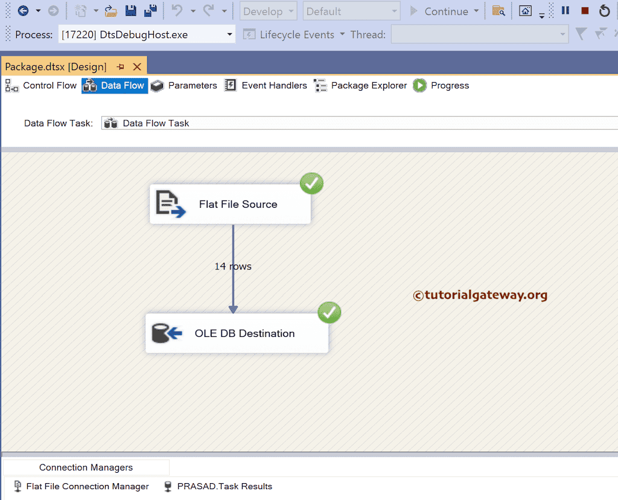
Task: Pause debugging using the Pause icon
Action: tap(564, 10)
